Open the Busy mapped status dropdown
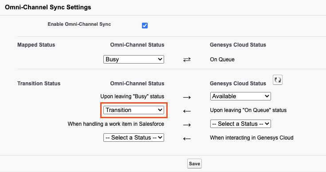 click(134, 60)
